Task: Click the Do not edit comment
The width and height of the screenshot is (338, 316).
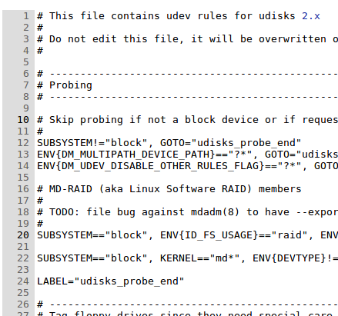Action: click(x=188, y=39)
